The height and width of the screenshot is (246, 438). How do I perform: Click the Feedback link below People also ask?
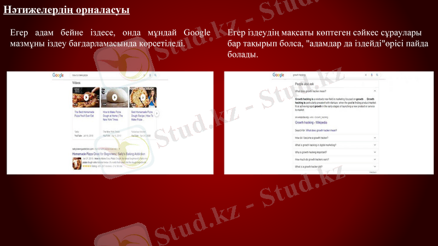[x=373, y=172]
